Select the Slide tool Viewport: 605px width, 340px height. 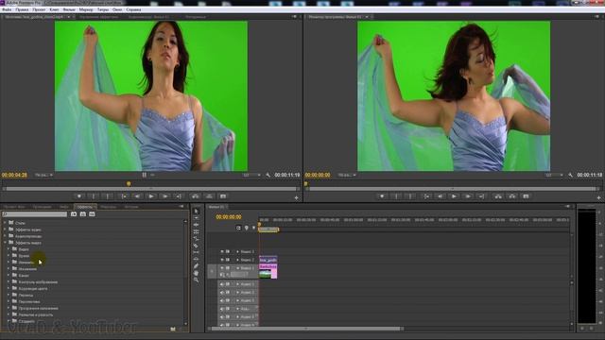[196, 259]
